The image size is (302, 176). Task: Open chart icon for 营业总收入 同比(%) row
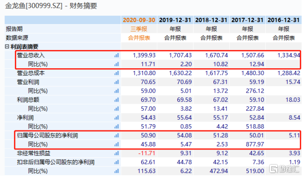click(x=116, y=64)
